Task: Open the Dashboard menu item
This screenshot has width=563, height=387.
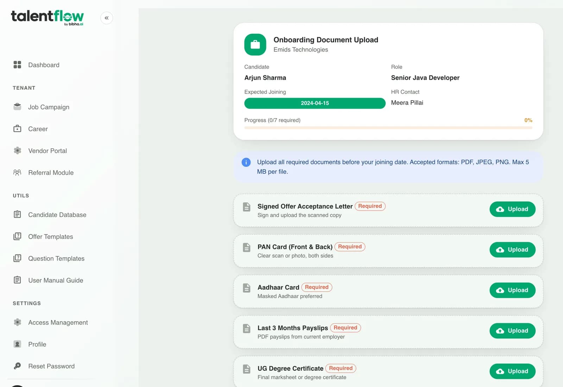Action: click(44, 65)
